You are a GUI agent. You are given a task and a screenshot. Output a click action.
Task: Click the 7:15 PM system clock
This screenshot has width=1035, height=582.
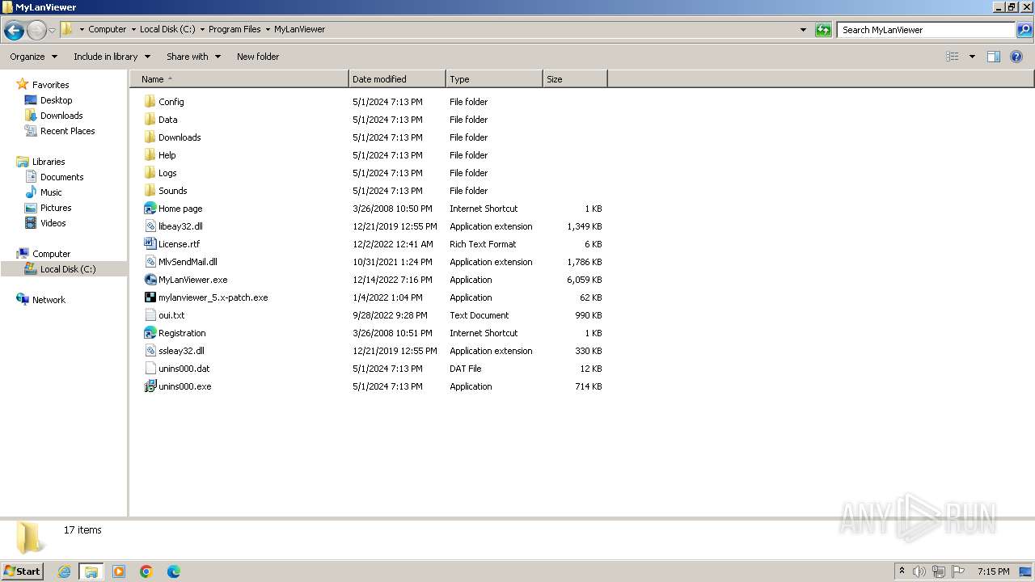[x=993, y=571]
